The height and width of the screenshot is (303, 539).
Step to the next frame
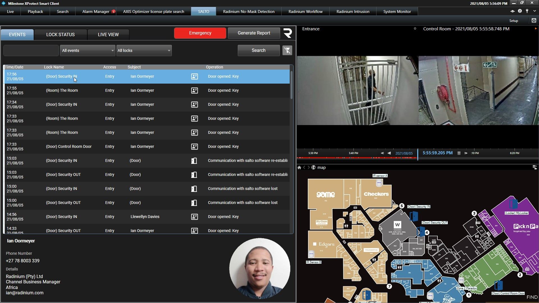(466, 153)
